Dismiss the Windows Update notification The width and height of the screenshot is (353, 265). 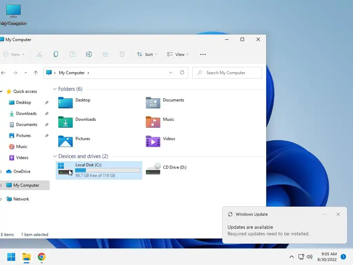coord(338,214)
